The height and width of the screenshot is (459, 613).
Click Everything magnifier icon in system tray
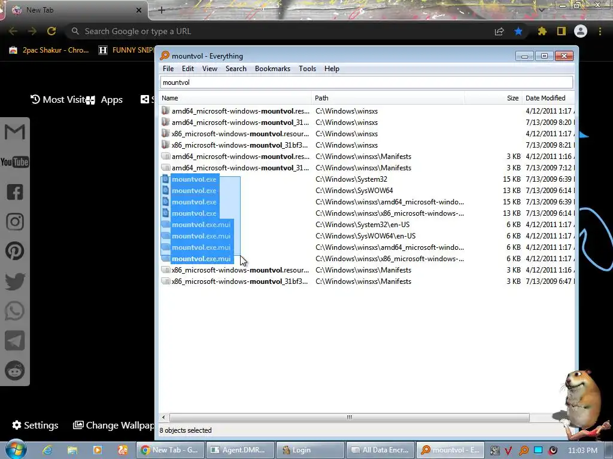(x=523, y=451)
